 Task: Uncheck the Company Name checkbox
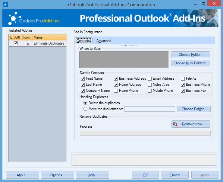pos(83,91)
